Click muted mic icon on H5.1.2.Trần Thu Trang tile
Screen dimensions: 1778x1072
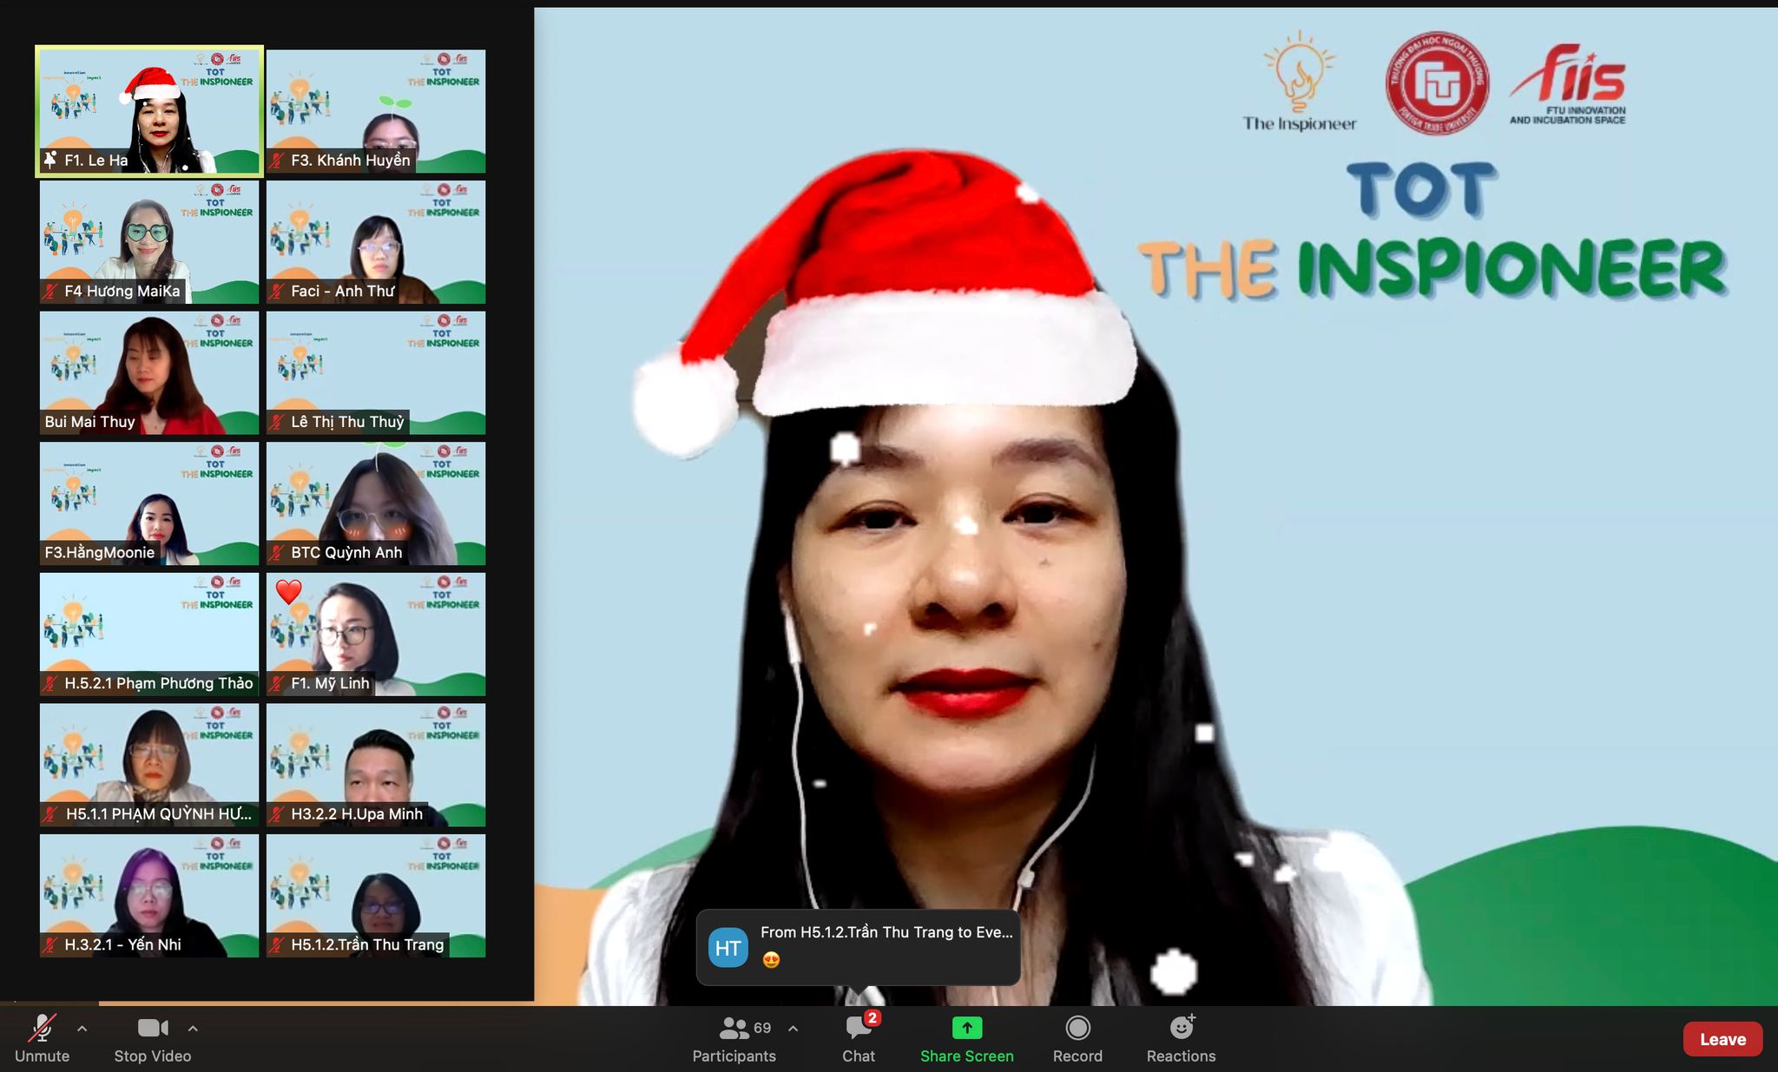coord(278,945)
